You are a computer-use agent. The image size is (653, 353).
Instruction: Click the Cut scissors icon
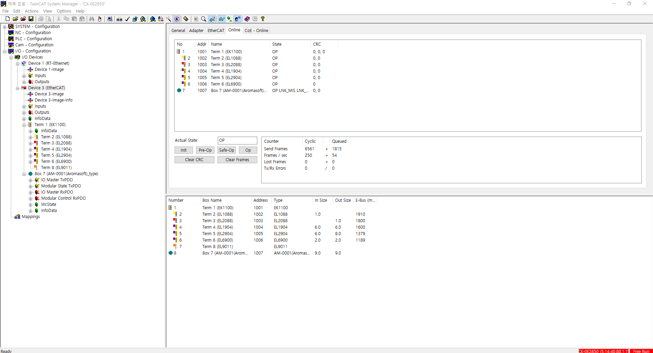(59, 19)
